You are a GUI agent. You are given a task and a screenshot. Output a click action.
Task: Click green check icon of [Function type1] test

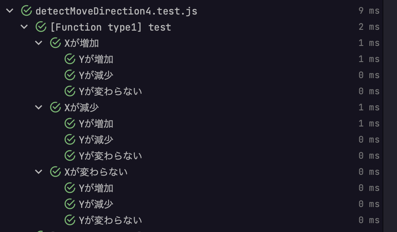pyautogui.click(x=41, y=27)
